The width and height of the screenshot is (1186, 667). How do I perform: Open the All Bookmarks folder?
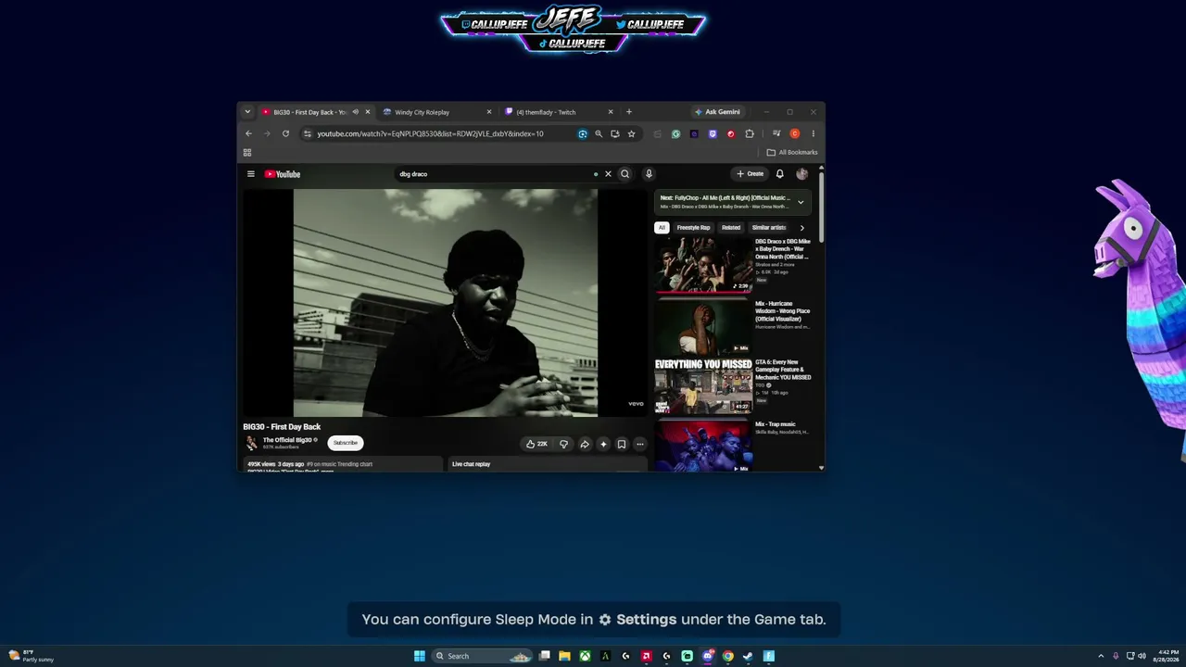[x=792, y=152]
